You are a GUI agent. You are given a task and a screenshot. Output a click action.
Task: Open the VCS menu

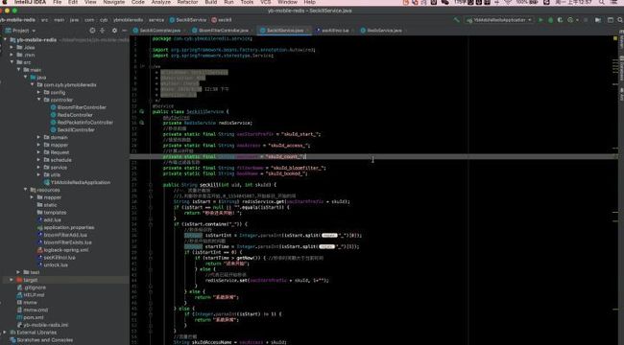[x=265, y=2]
